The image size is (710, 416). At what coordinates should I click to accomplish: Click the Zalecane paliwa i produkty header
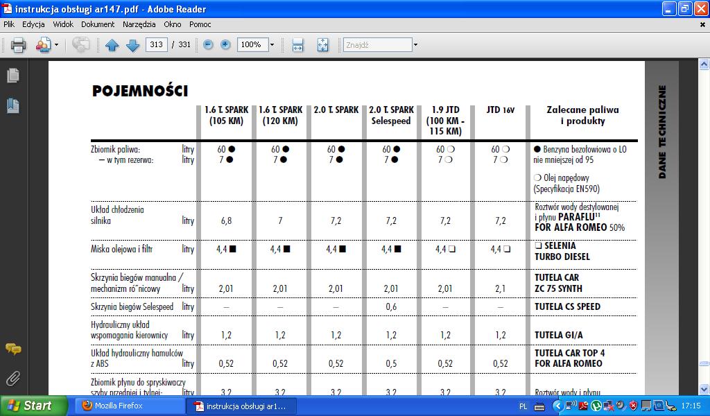click(x=582, y=115)
